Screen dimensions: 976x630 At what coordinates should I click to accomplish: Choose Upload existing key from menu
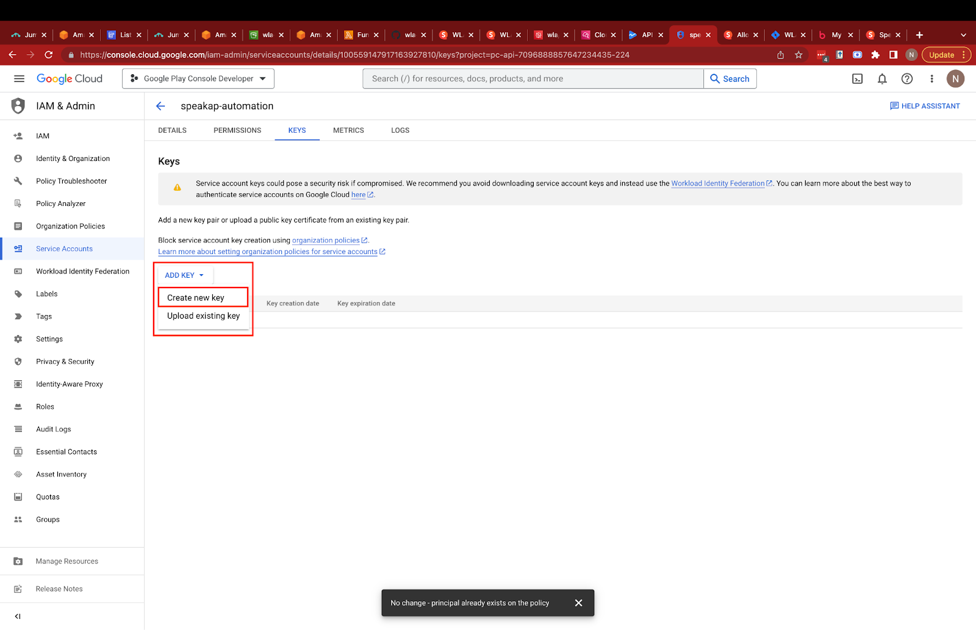(x=203, y=316)
